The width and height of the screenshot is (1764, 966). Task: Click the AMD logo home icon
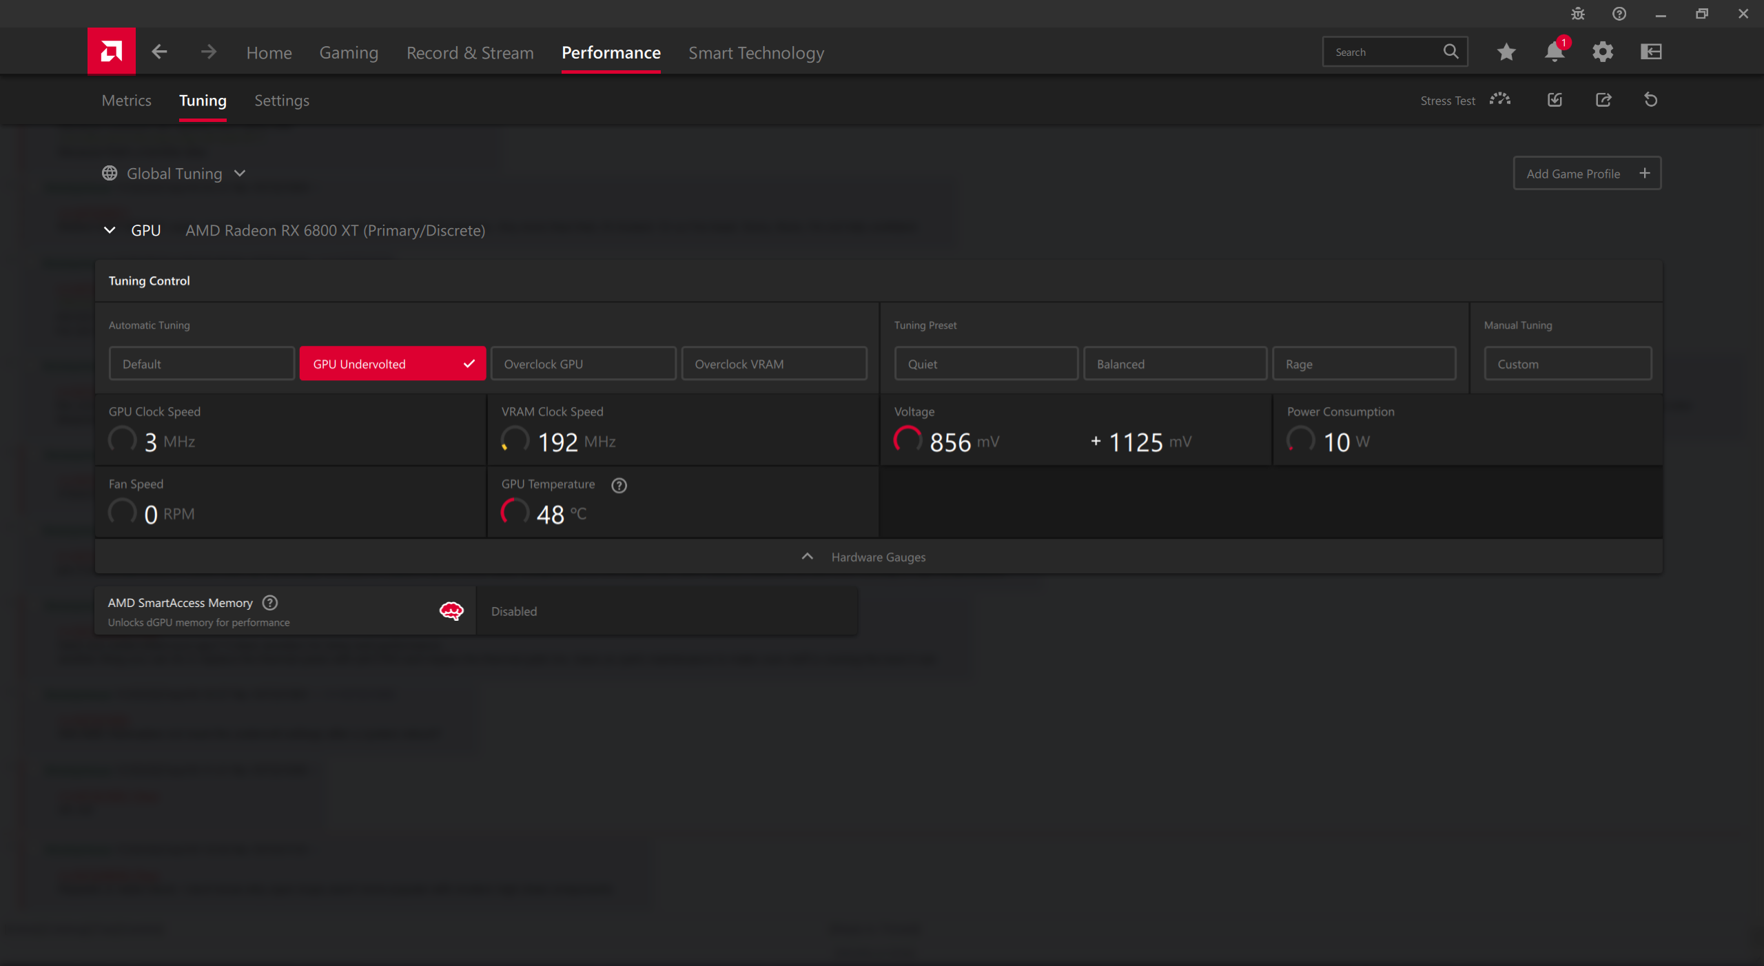coord(112,52)
